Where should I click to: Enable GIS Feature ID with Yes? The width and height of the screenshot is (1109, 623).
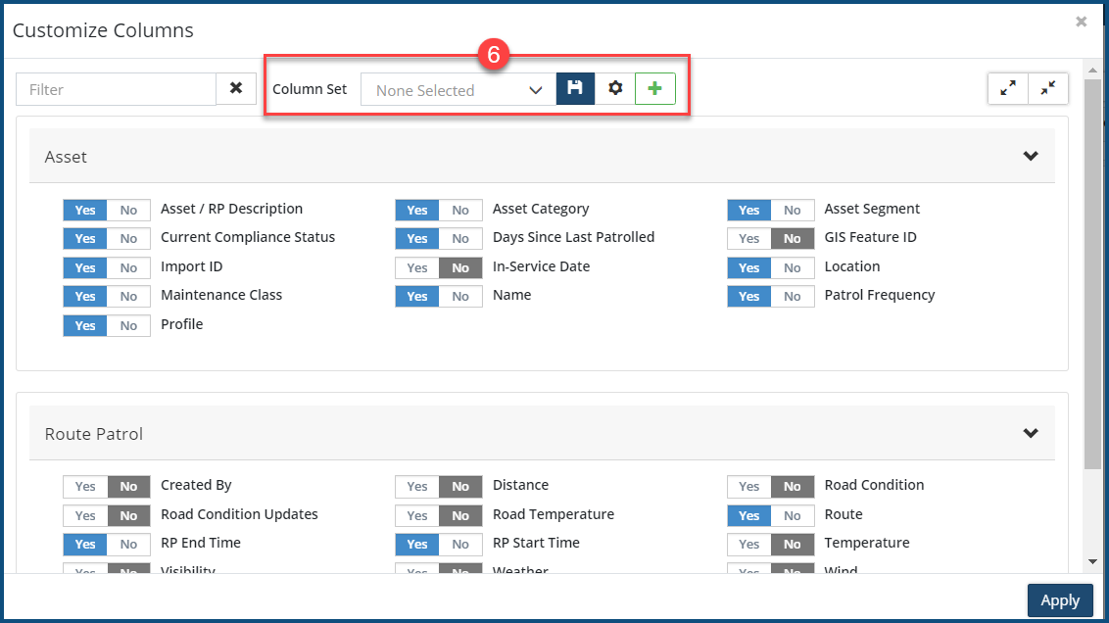[749, 238]
